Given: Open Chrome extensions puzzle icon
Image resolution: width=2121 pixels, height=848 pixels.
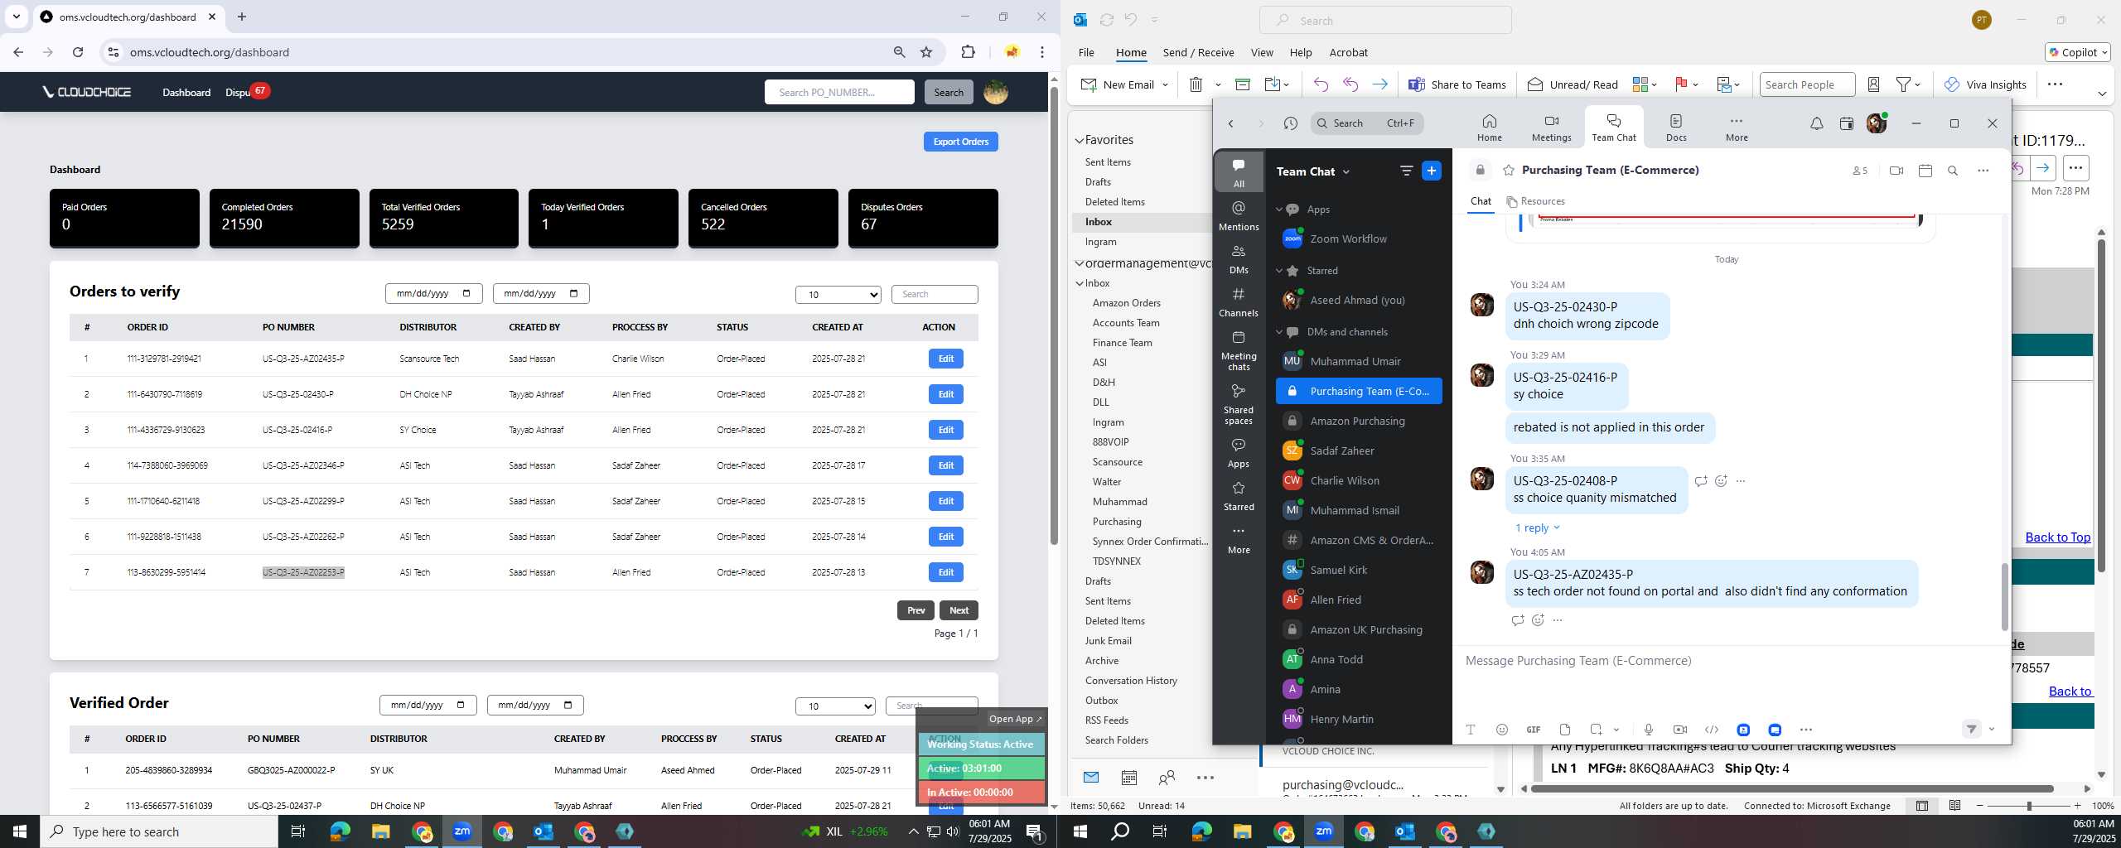Looking at the screenshot, I should (968, 52).
